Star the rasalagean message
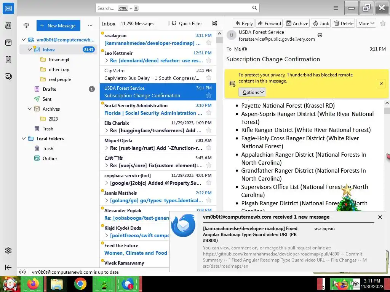The width and height of the screenshot is (390, 292). [x=209, y=43]
